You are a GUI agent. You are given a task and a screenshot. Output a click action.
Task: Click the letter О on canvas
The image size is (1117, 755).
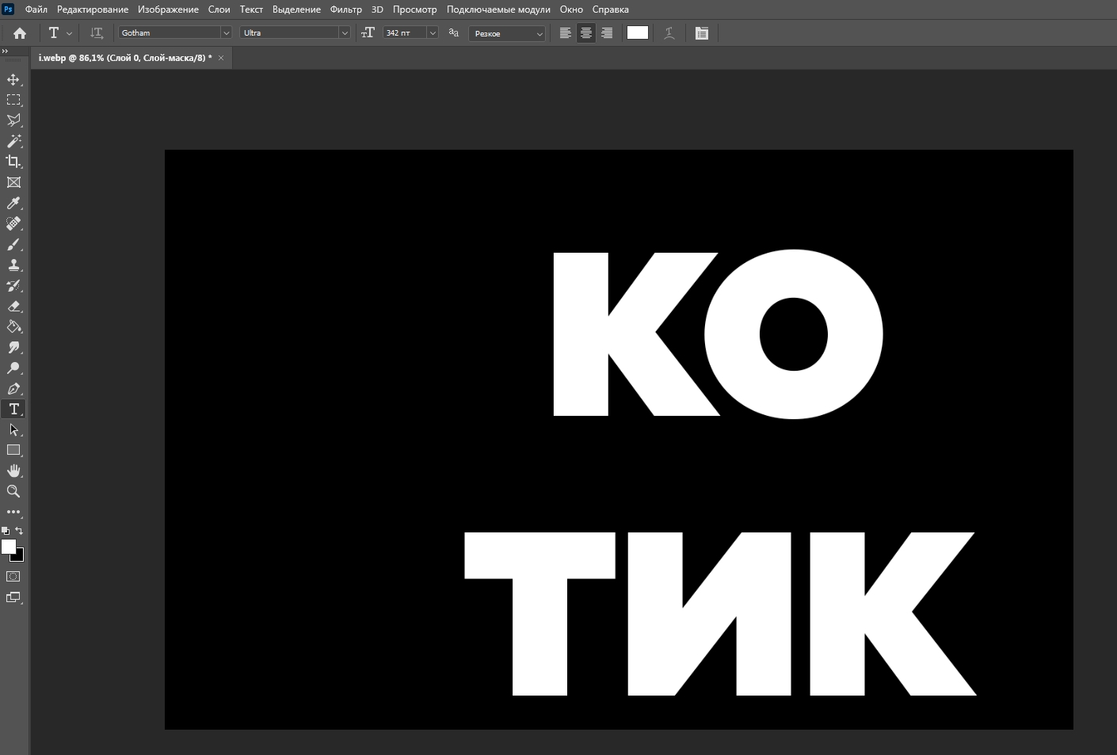(x=794, y=334)
